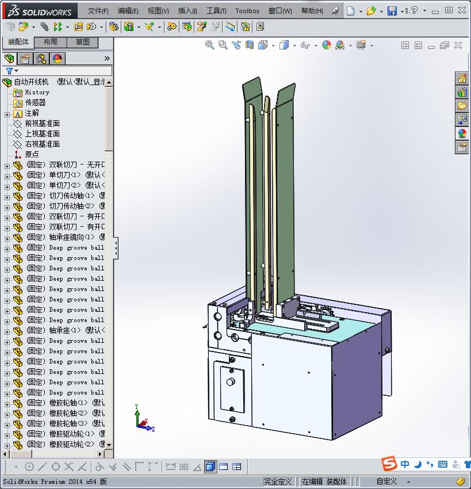Expand the 轴承座镜向<1> component node
The width and height of the screenshot is (471, 489).
coord(7,239)
